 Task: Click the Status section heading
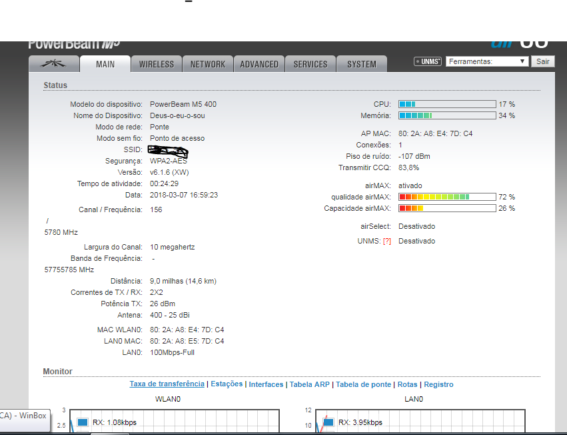click(55, 85)
